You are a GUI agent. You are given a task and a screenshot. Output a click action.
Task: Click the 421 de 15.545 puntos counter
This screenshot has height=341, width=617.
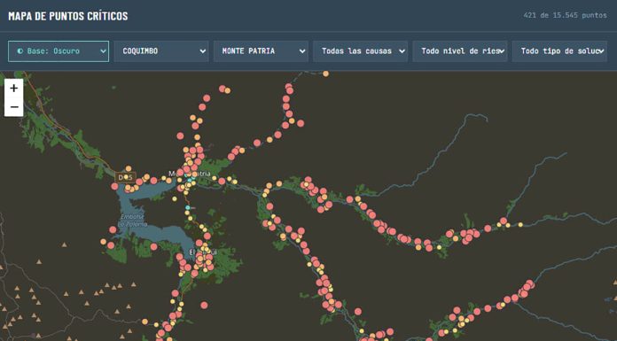565,15
